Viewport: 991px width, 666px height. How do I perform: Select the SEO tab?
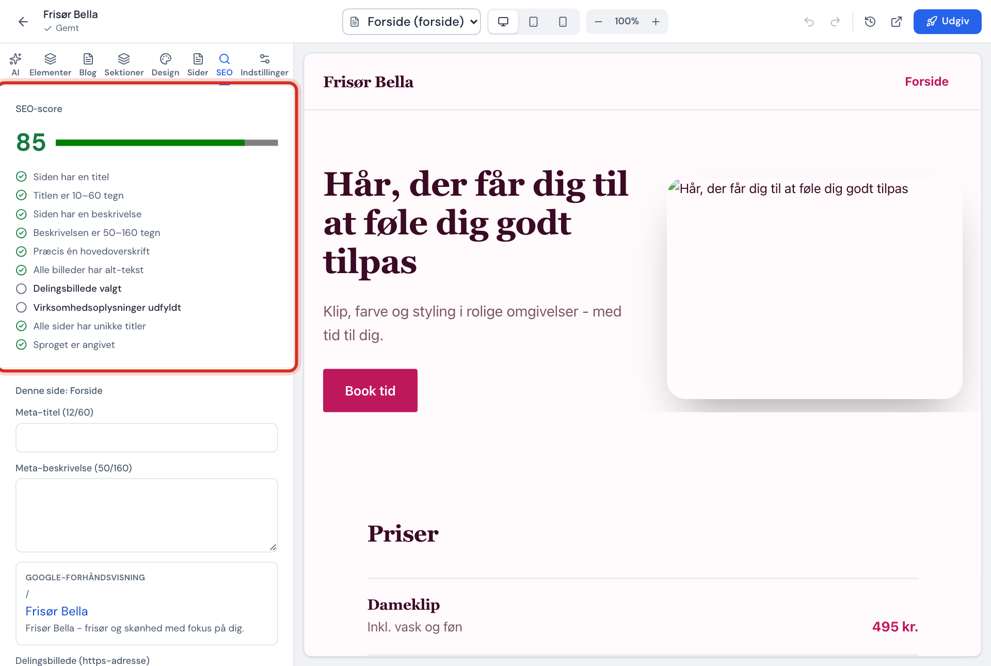pyautogui.click(x=224, y=65)
